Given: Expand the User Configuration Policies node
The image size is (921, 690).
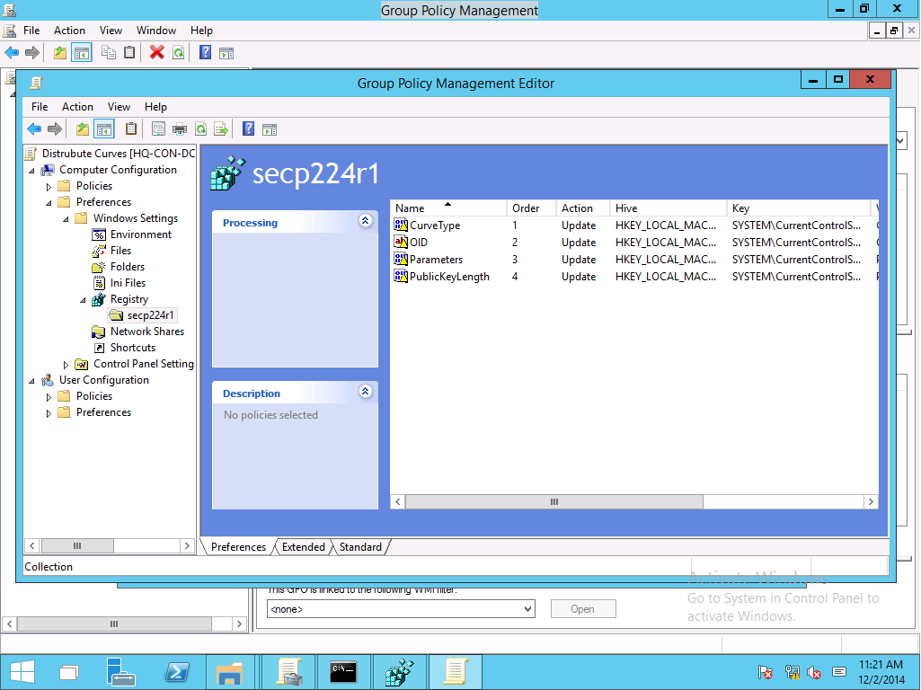Looking at the screenshot, I should (48, 396).
